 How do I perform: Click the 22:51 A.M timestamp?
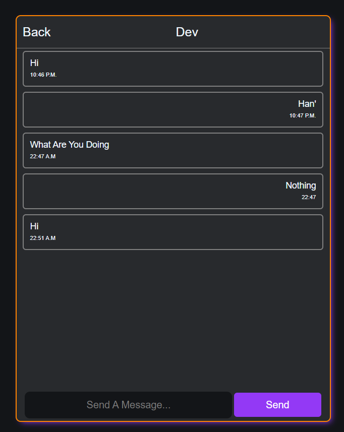43,238
